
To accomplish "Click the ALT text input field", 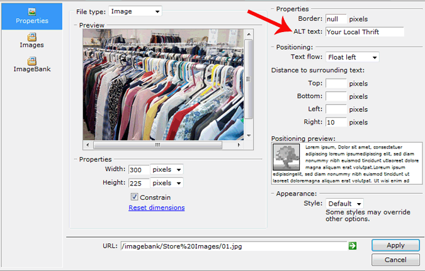I will 365,31.
